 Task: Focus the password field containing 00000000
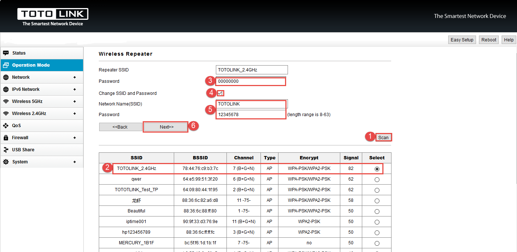coord(251,81)
